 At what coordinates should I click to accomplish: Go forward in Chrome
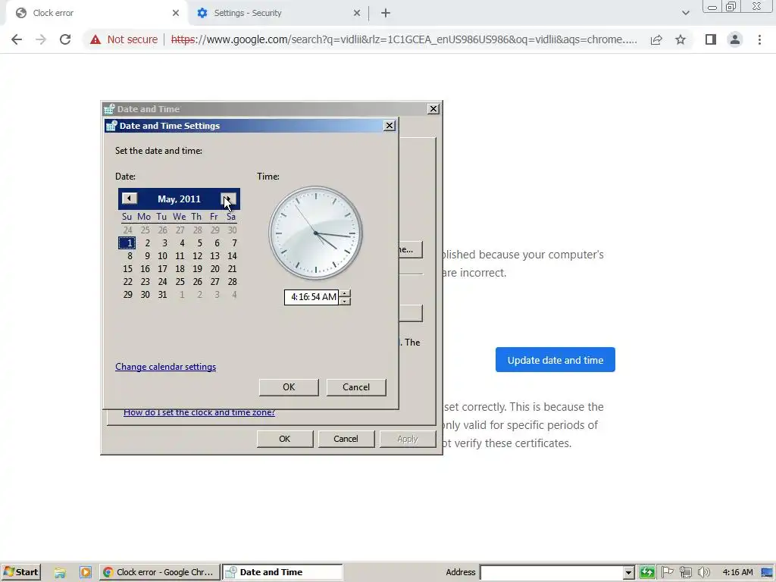pos(41,39)
